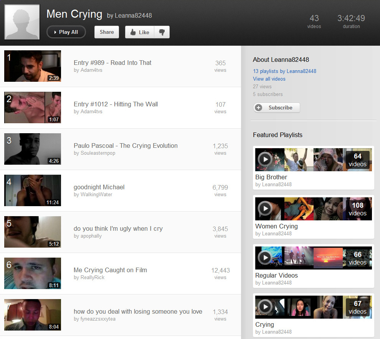Select the 'goodnight Michael' video title
The width and height of the screenshot is (380, 339).
pos(99,187)
